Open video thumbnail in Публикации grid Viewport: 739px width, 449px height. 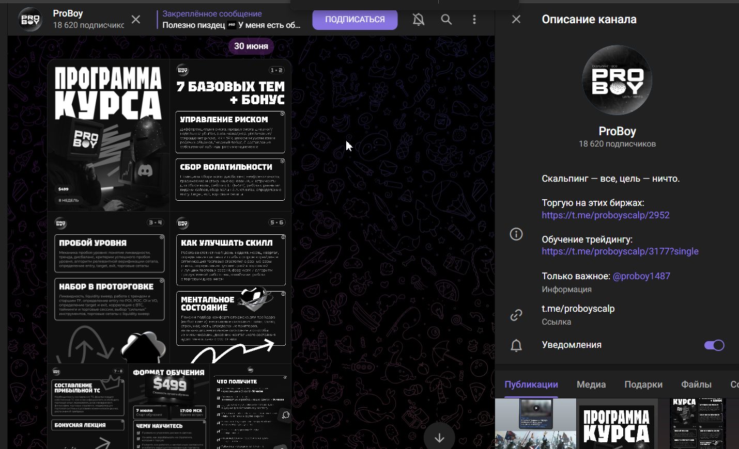(535, 424)
